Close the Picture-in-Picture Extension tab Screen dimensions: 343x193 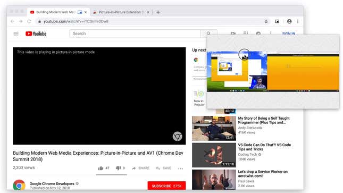(x=148, y=12)
